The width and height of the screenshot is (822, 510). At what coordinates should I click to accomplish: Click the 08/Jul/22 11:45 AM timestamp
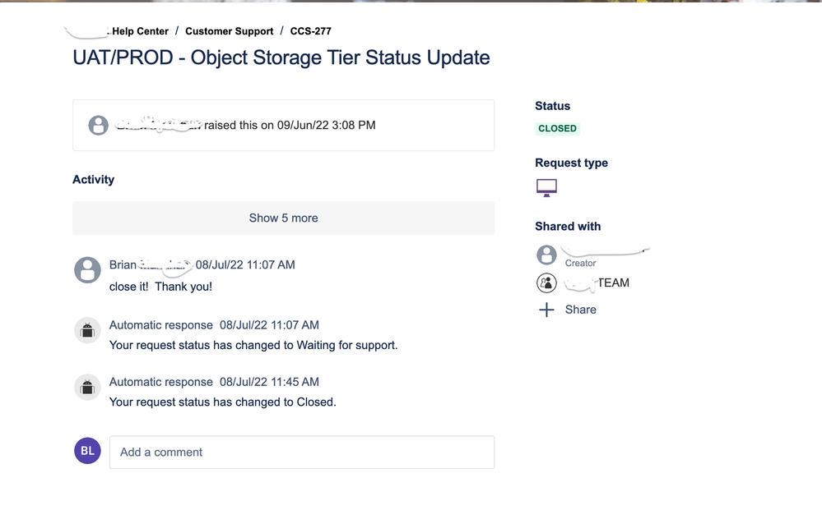click(269, 383)
